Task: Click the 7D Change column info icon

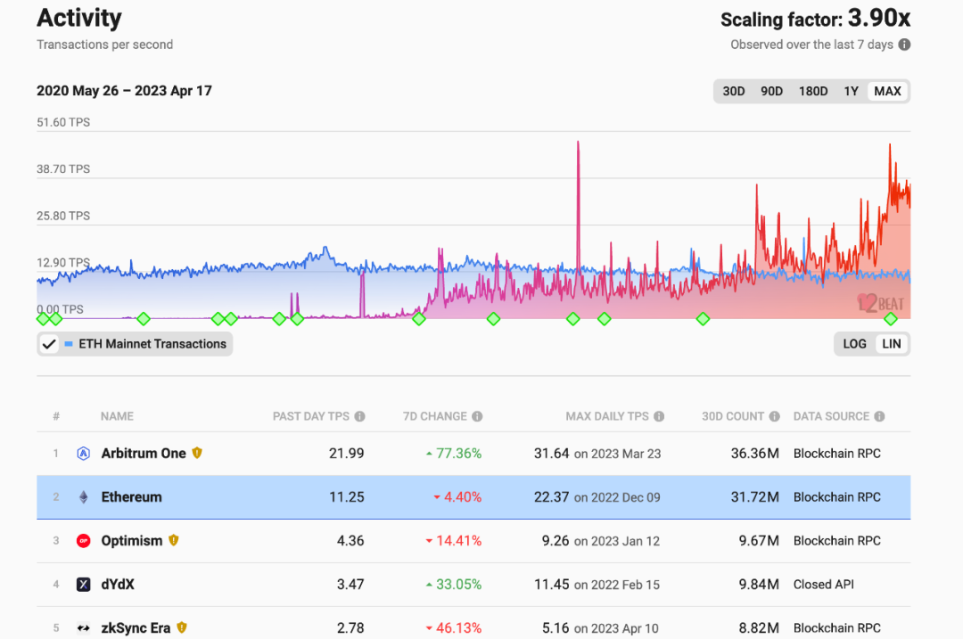Action: pyautogui.click(x=477, y=416)
